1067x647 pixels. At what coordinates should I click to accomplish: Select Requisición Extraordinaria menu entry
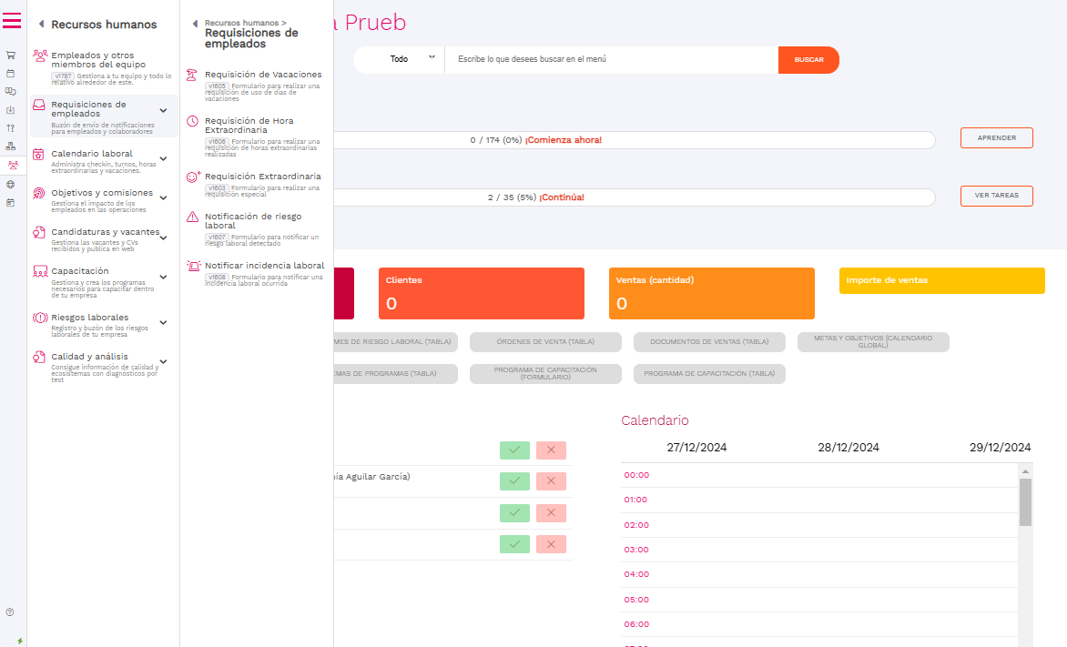click(x=262, y=177)
